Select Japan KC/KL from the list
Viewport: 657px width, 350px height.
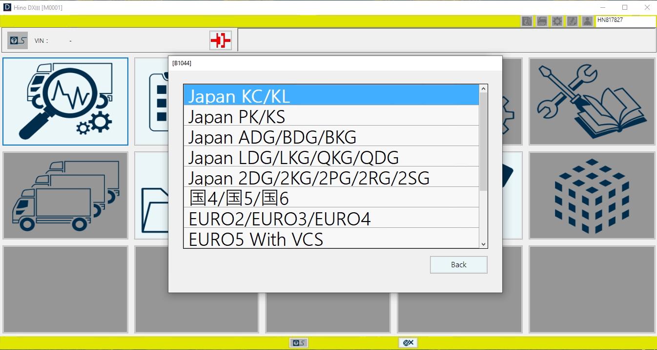pyautogui.click(x=331, y=95)
